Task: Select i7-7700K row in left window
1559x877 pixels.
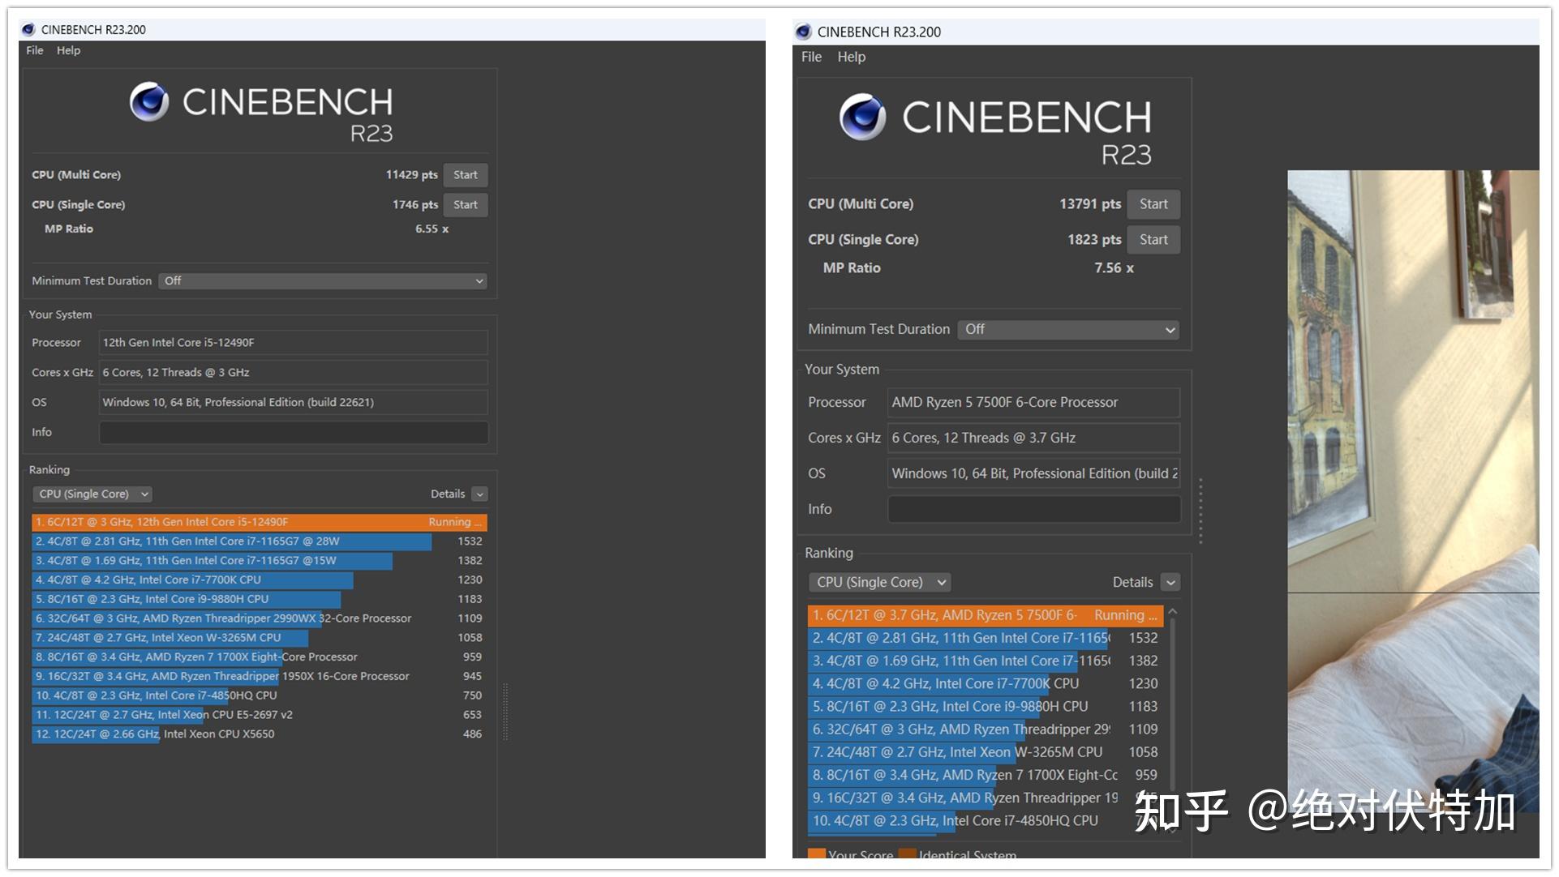Action: point(260,580)
